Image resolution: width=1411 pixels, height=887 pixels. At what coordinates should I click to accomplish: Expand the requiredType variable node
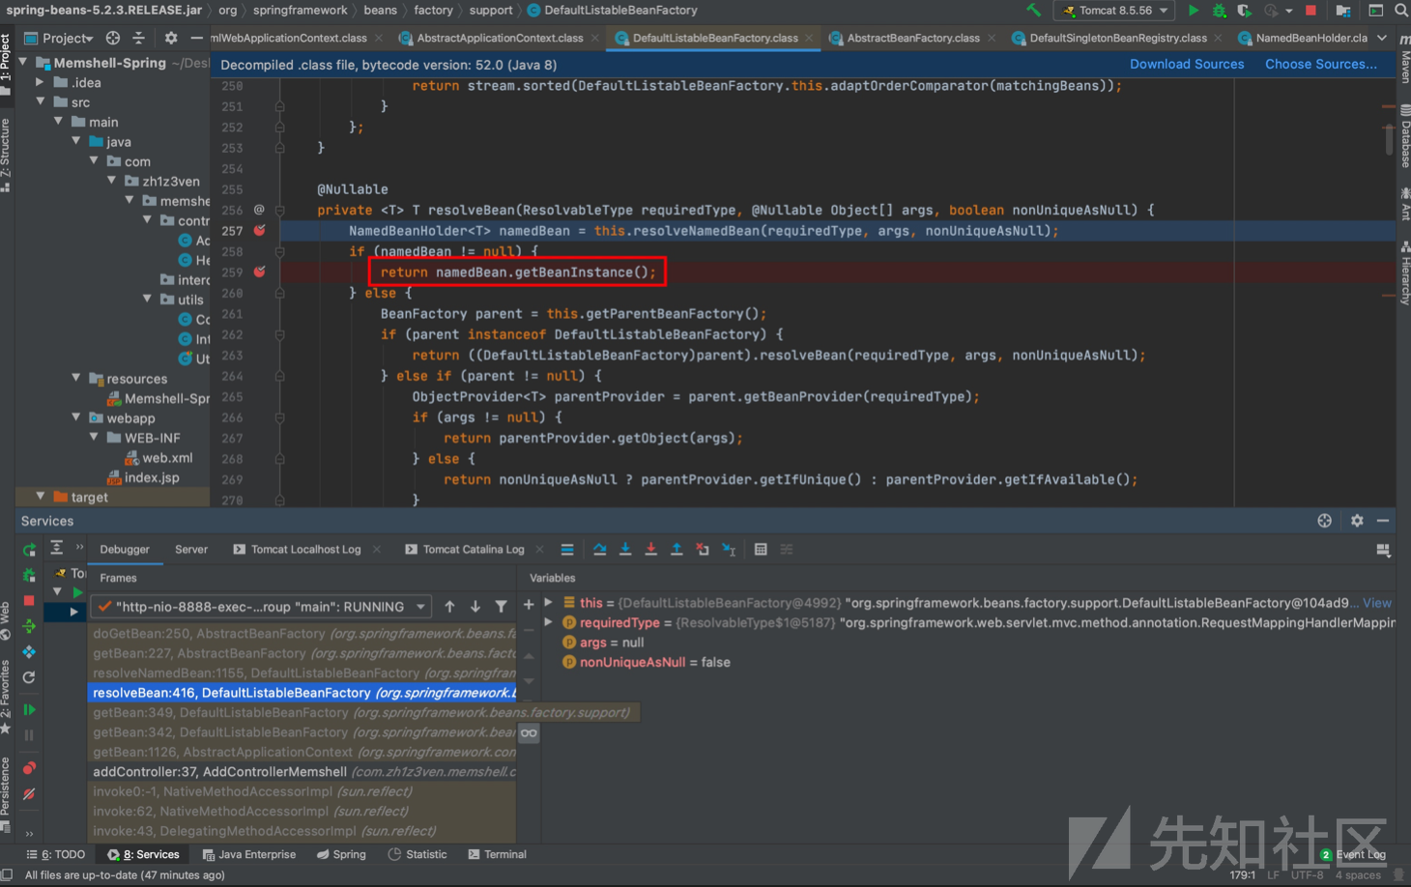(549, 622)
